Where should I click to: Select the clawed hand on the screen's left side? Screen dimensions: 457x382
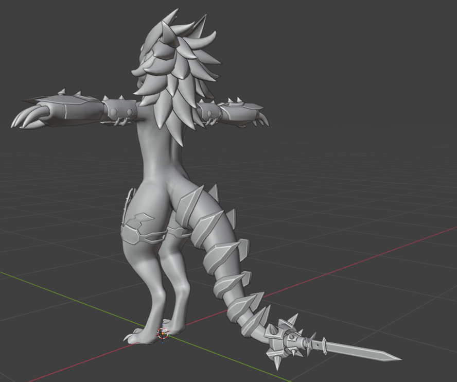[x=32, y=115]
